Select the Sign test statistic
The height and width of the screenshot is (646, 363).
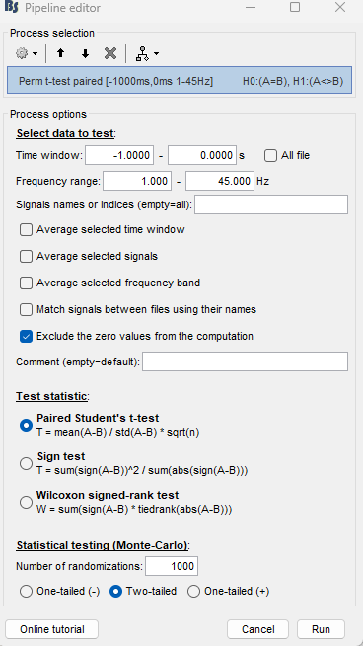[26, 463]
